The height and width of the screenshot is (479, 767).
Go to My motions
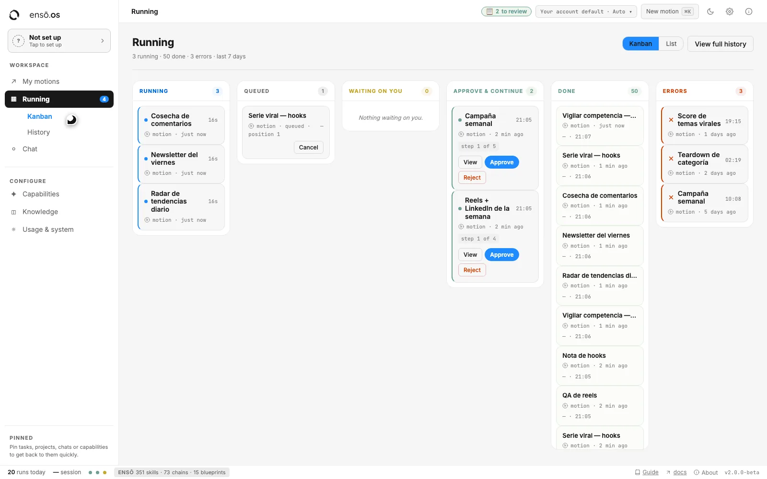click(41, 81)
